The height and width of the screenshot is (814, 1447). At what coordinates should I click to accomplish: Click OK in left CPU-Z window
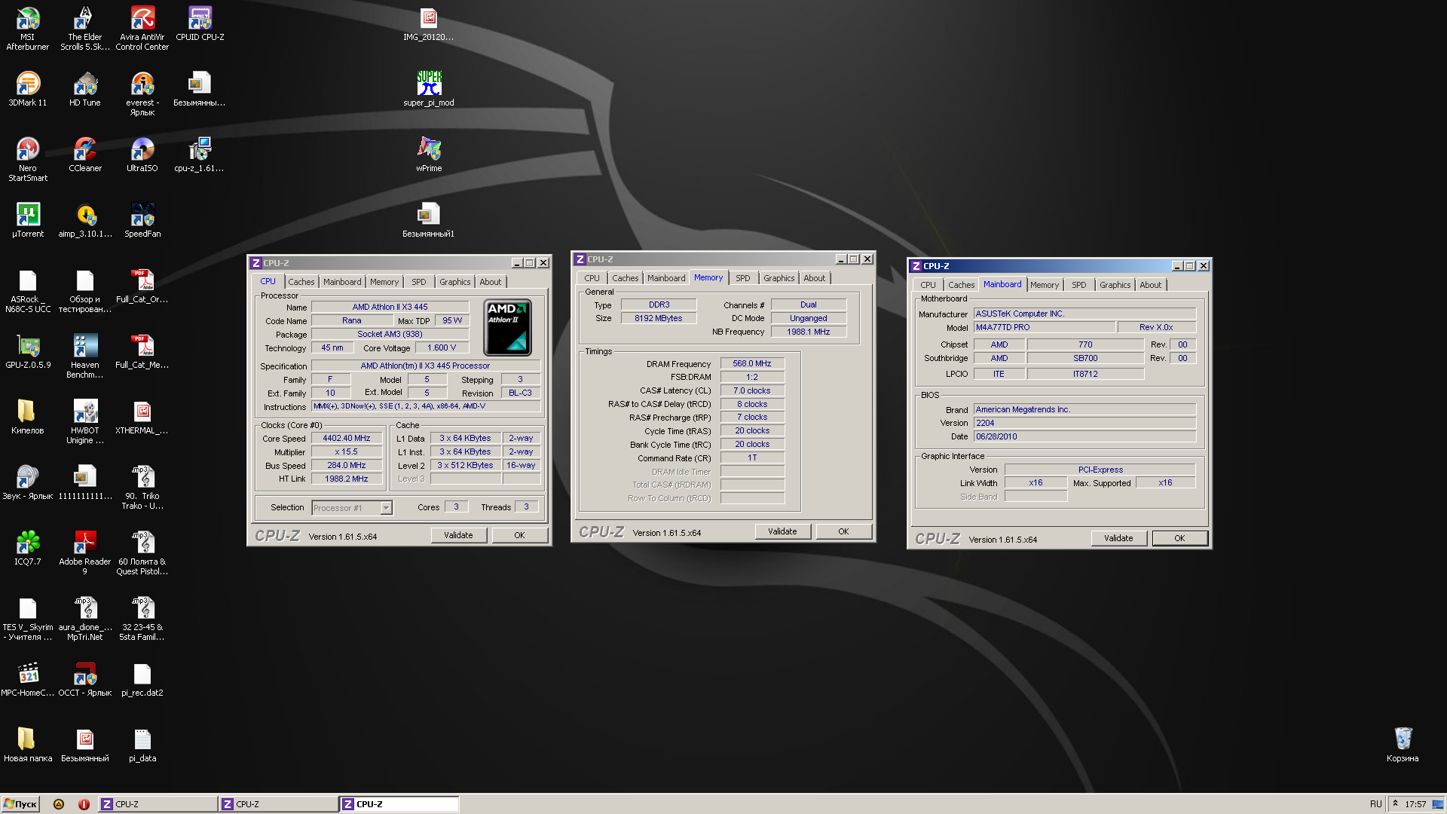point(519,535)
